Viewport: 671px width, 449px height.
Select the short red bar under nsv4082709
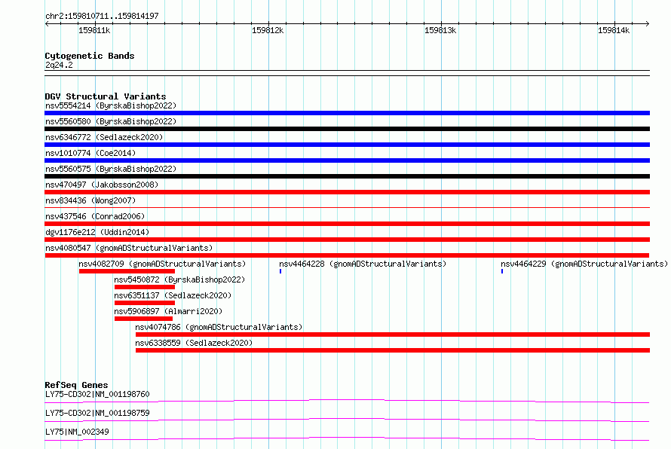pos(127,271)
